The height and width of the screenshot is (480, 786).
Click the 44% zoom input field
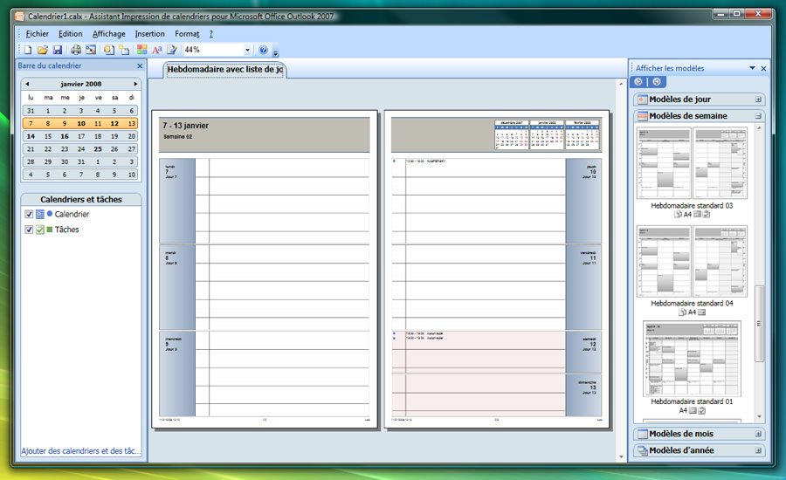[x=214, y=50]
